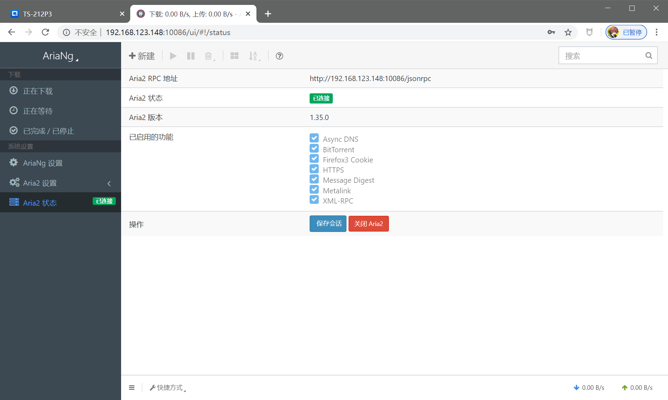Click the Aria2 version value 1.35.0
Image resolution: width=668 pixels, height=400 pixels.
319,118
